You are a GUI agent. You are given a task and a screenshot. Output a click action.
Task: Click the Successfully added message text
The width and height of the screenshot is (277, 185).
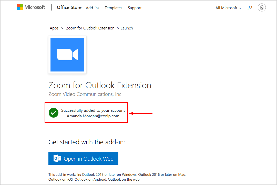(x=93, y=110)
